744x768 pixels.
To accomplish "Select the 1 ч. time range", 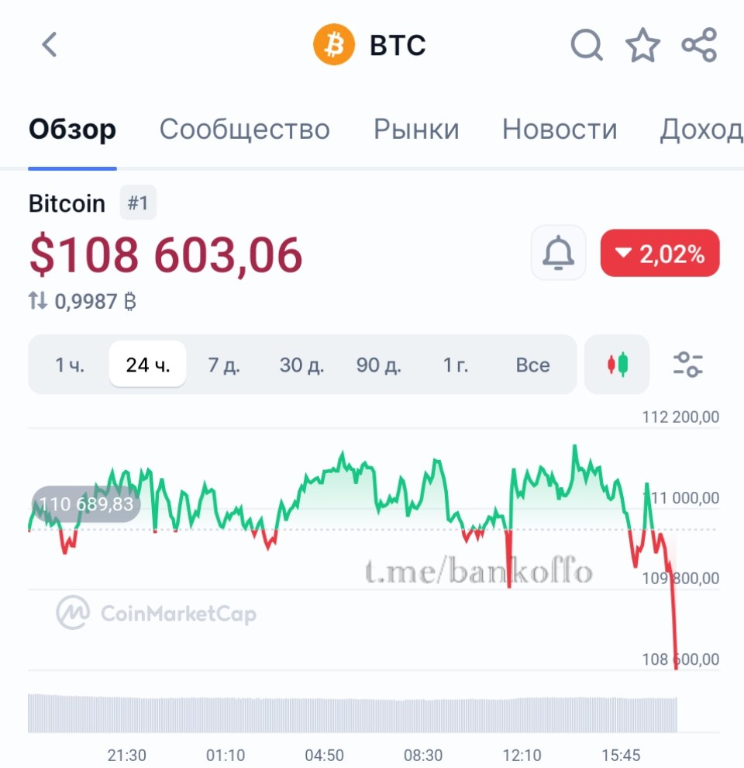I will click(69, 365).
